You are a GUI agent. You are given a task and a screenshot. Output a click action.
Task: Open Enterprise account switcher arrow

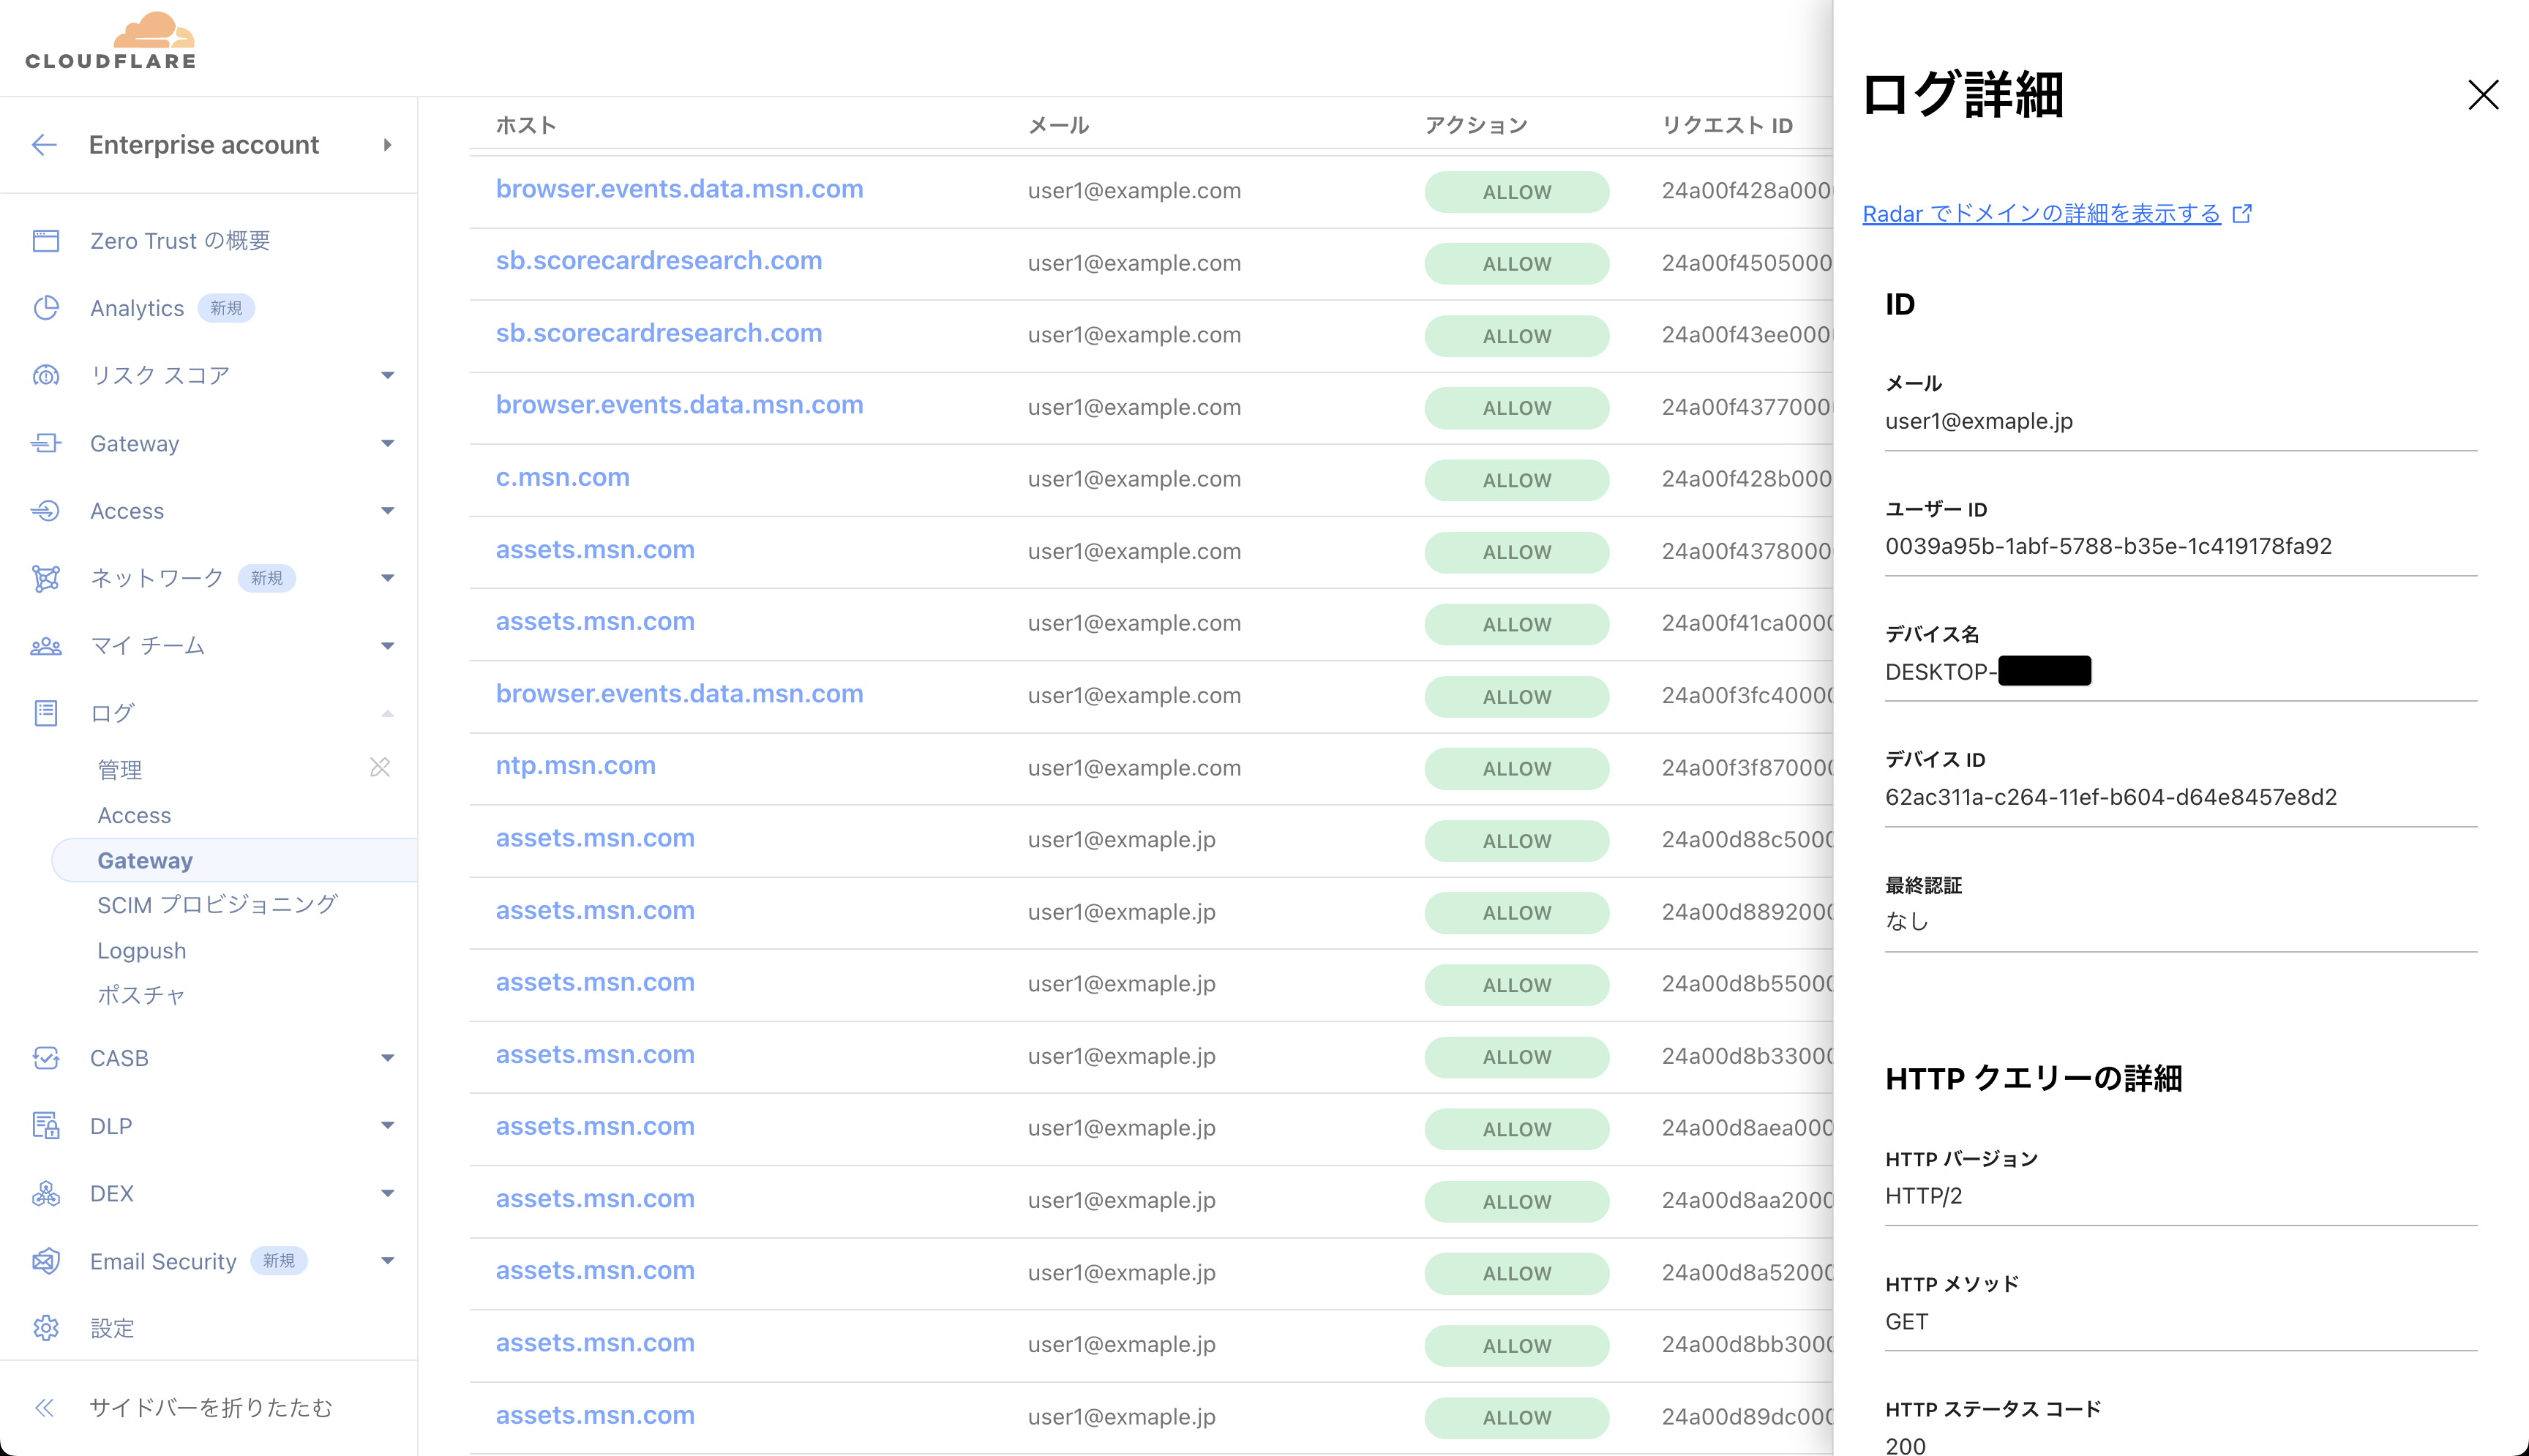pos(388,145)
